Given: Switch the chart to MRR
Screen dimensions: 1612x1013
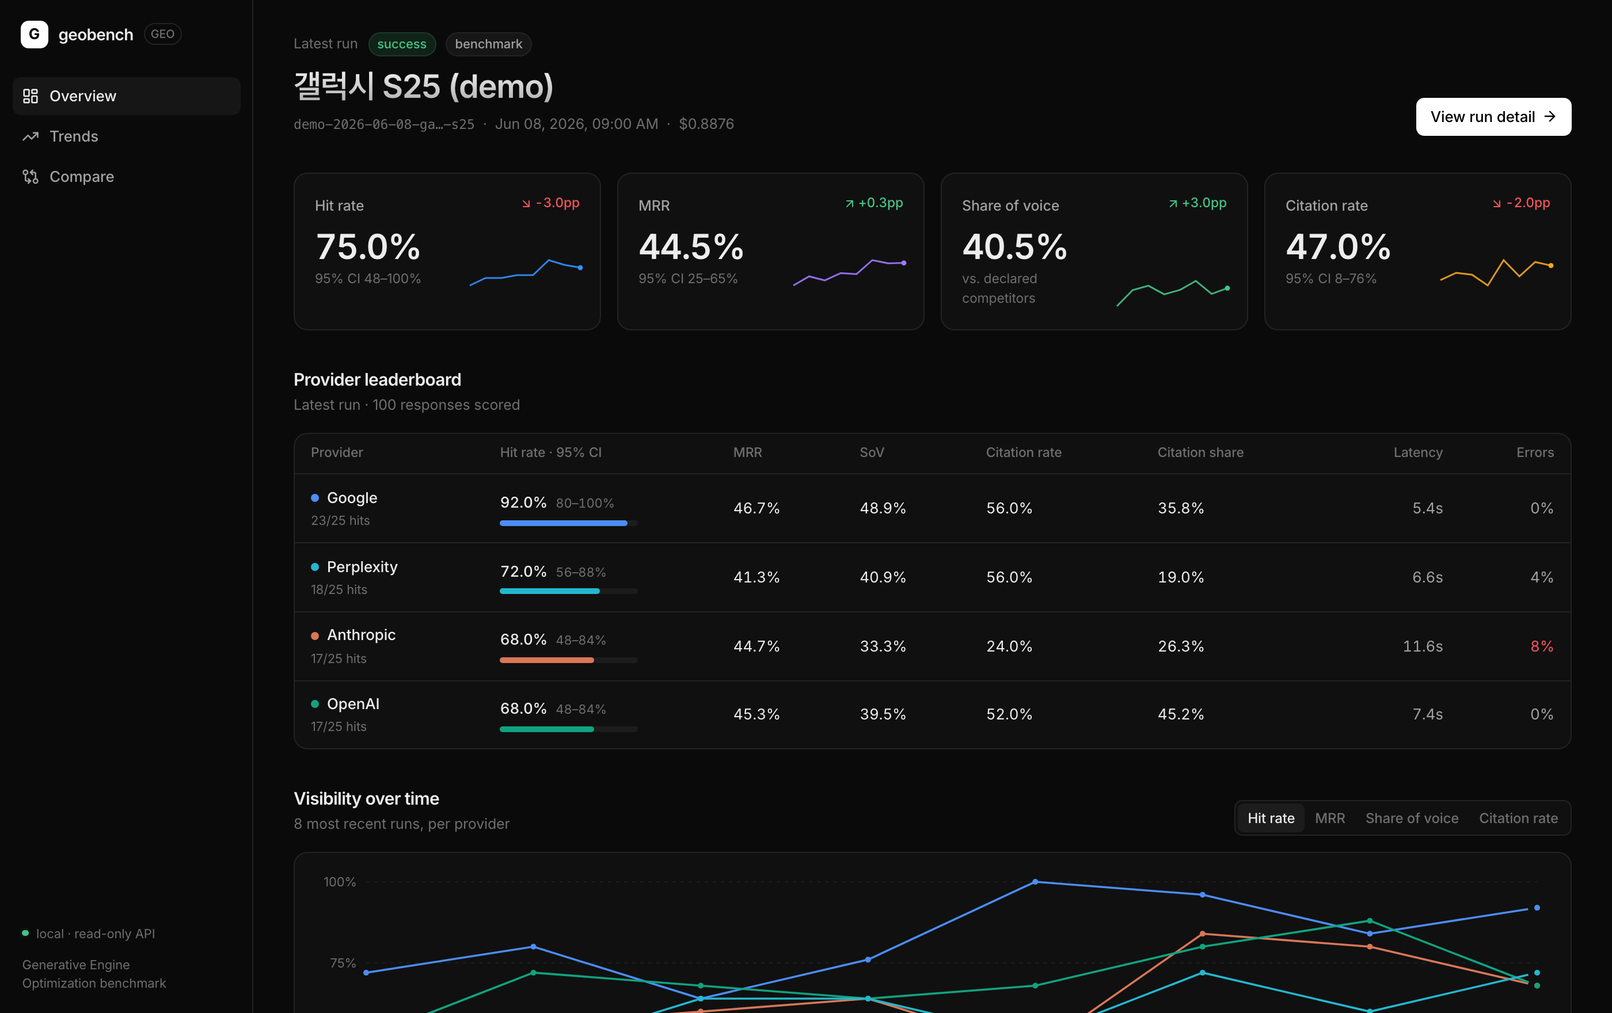Looking at the screenshot, I should click(x=1329, y=818).
